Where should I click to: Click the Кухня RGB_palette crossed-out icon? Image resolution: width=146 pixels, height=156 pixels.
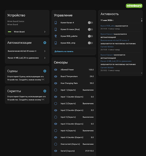coord(56,36)
